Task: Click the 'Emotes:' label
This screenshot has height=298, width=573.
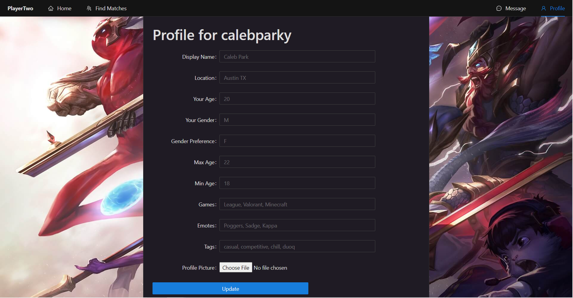Action: [x=207, y=226]
